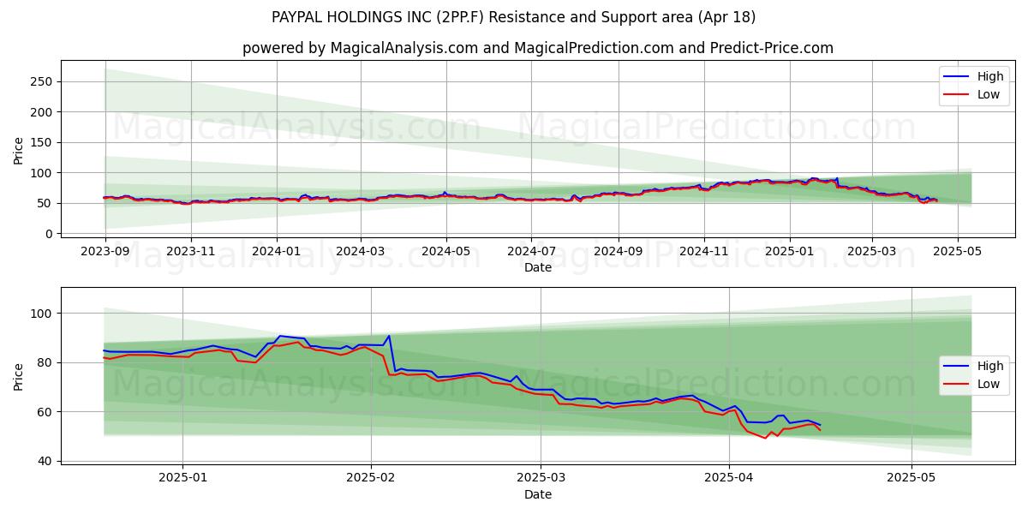
Task: Click the upper chart x-axis label '2025-05'
Action: [x=957, y=254]
